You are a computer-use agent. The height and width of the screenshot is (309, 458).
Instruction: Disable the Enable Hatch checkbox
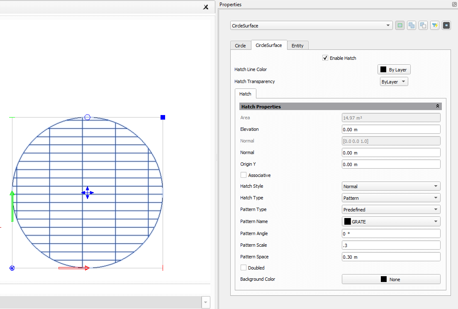[x=325, y=58]
